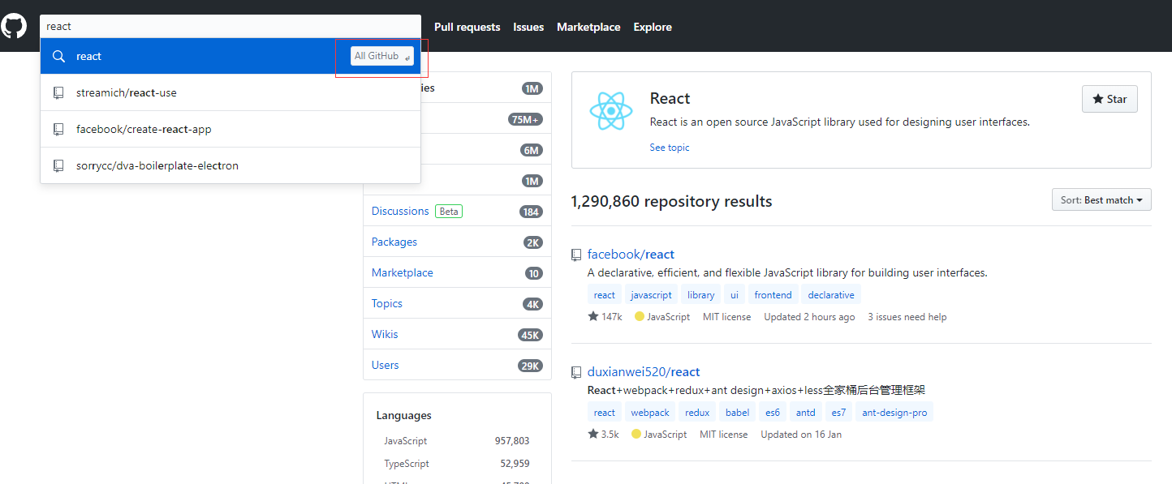Open the facebook/react repository
Screen dimensions: 1172x484
631,255
